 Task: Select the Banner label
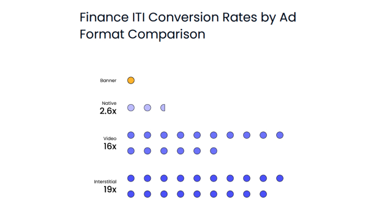click(x=108, y=81)
